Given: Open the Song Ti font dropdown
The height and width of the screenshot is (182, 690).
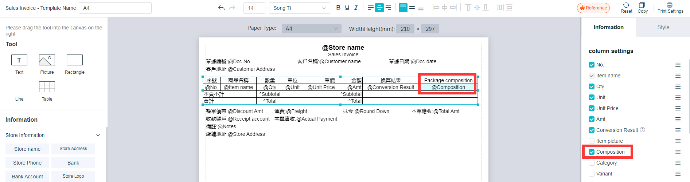Looking at the screenshot, I should (x=299, y=8).
